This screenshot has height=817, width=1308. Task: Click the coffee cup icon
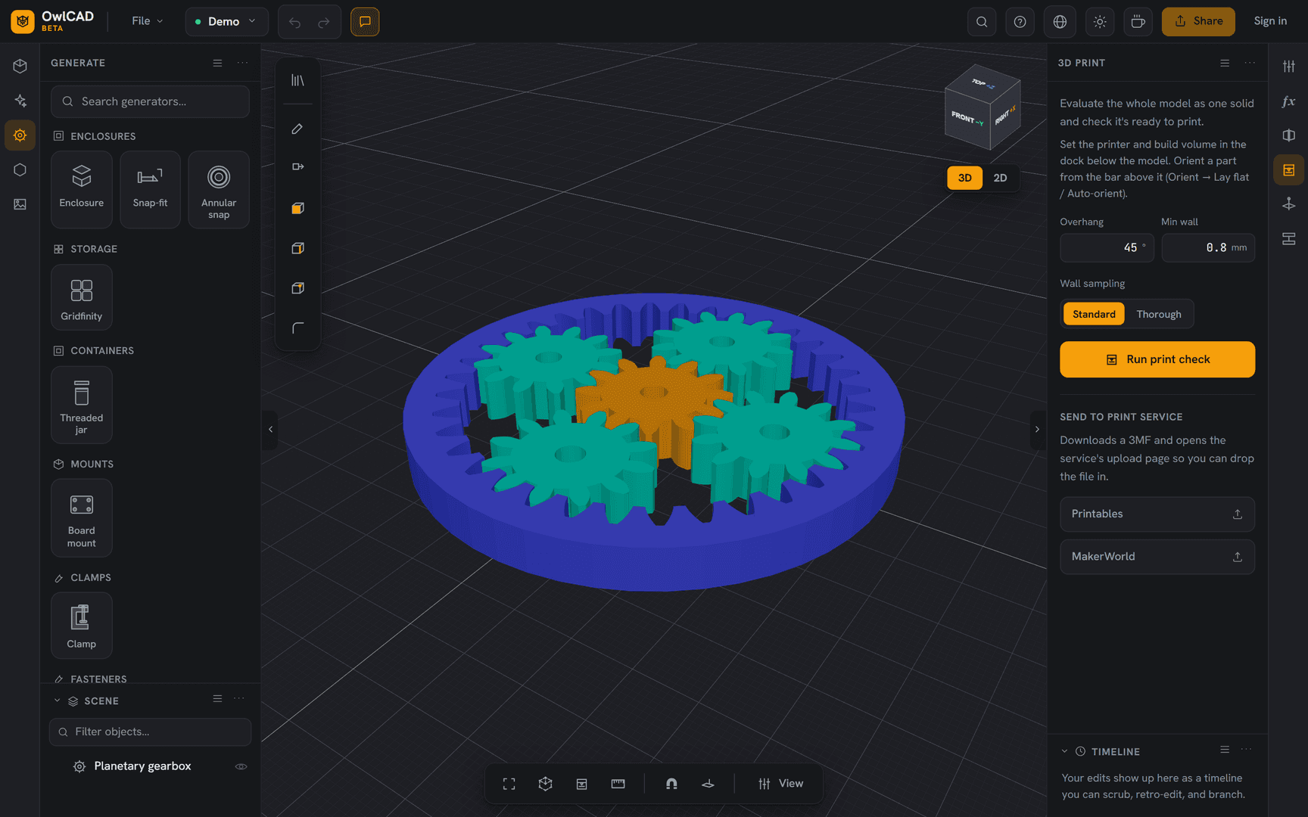(1138, 21)
